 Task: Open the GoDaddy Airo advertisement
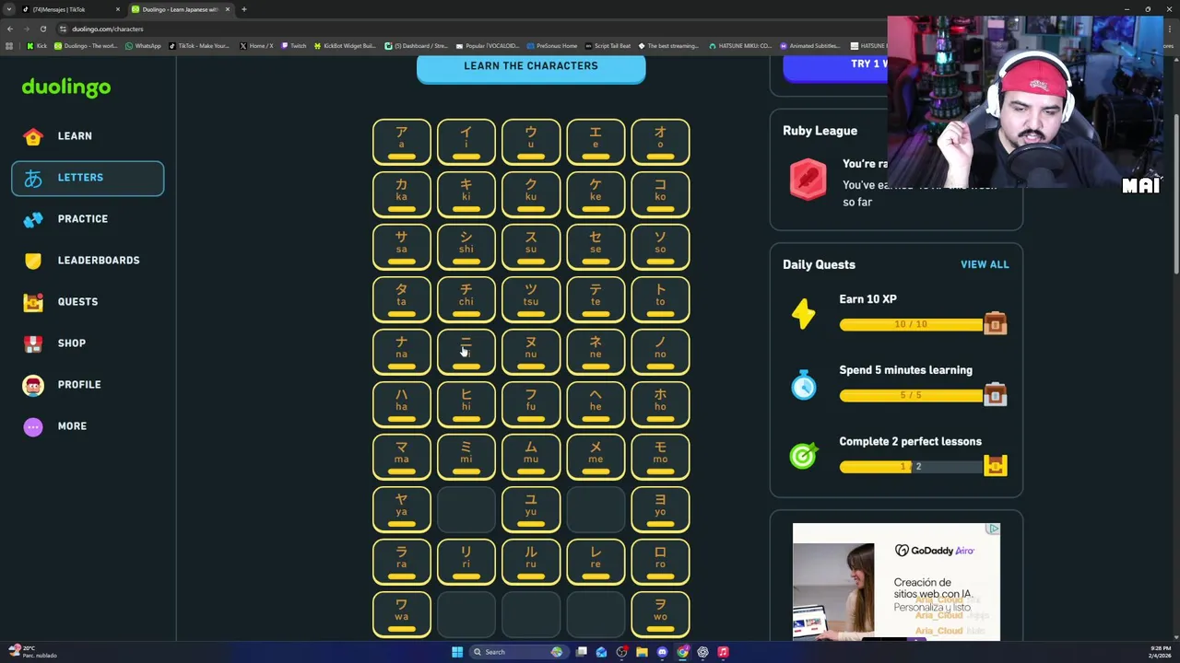pyautogui.click(x=896, y=581)
